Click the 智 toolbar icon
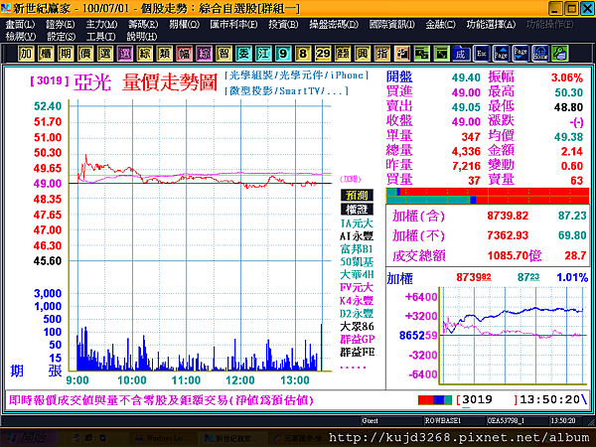The image size is (596, 447). click(x=223, y=54)
